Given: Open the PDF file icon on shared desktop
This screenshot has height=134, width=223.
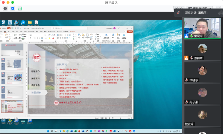Looking at the screenshot, I should coord(36,22).
